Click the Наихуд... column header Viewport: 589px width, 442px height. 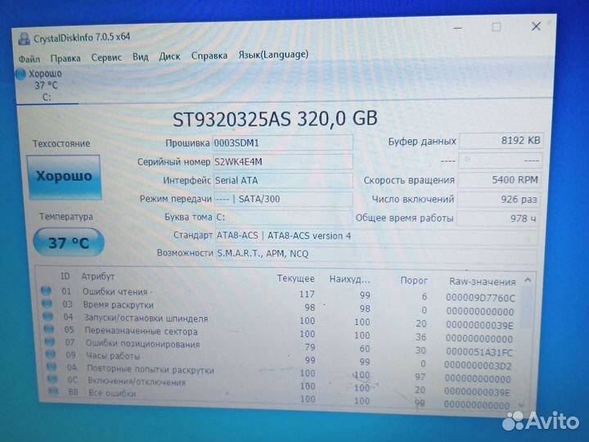coord(350,280)
